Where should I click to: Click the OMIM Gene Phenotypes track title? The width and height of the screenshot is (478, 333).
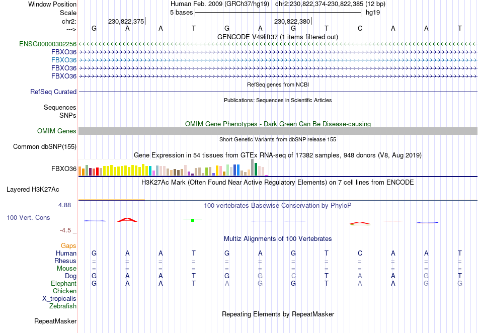[278, 124]
